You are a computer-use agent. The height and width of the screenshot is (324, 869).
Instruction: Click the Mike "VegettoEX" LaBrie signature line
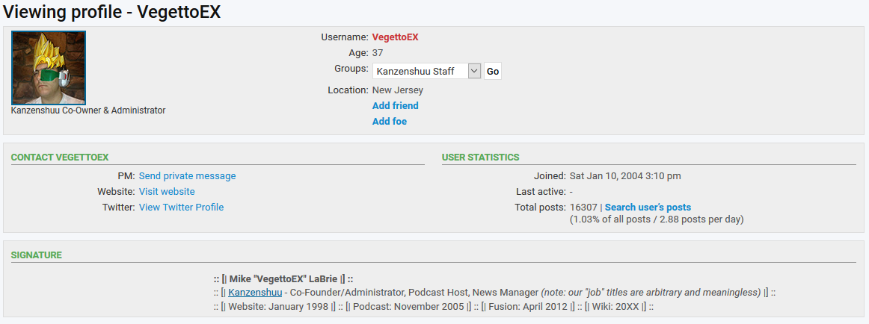click(283, 278)
